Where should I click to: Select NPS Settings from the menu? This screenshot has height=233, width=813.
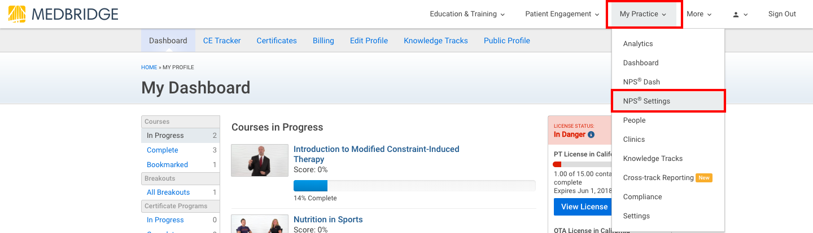[646, 101]
